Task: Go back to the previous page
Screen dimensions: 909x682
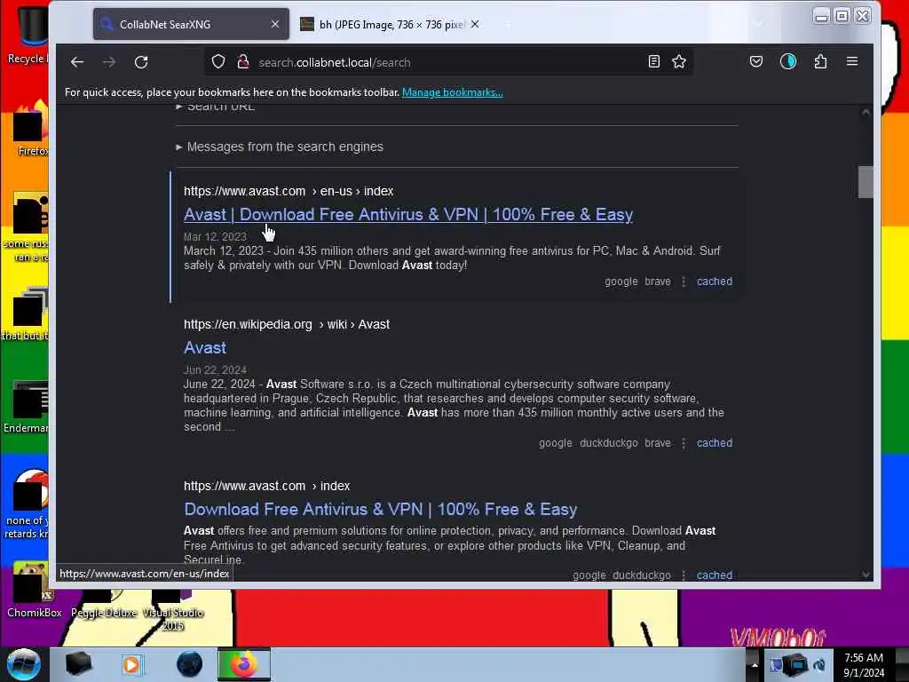Action: tap(77, 62)
